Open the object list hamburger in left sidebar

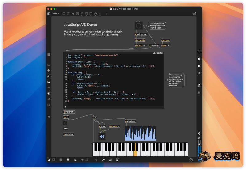pos(49,55)
